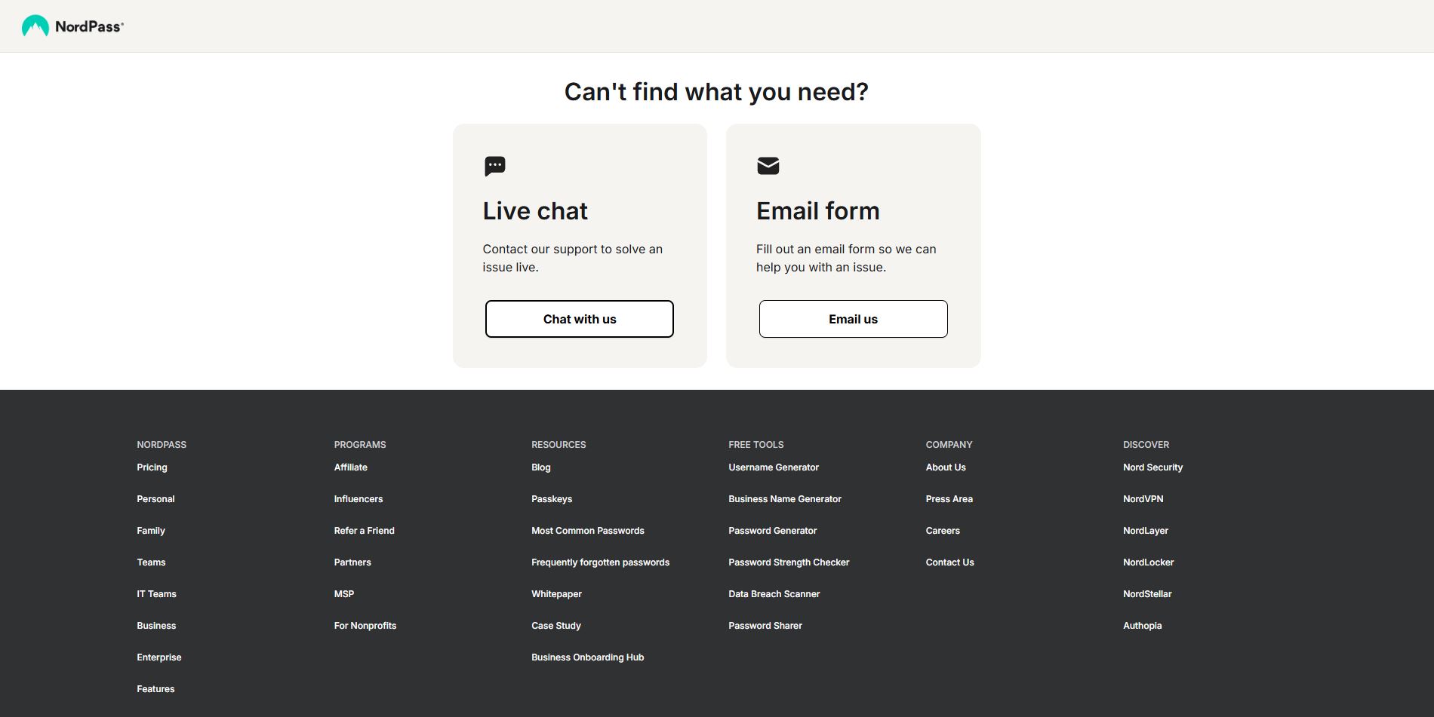Visit the About Us page
1434x717 pixels.
click(x=946, y=467)
